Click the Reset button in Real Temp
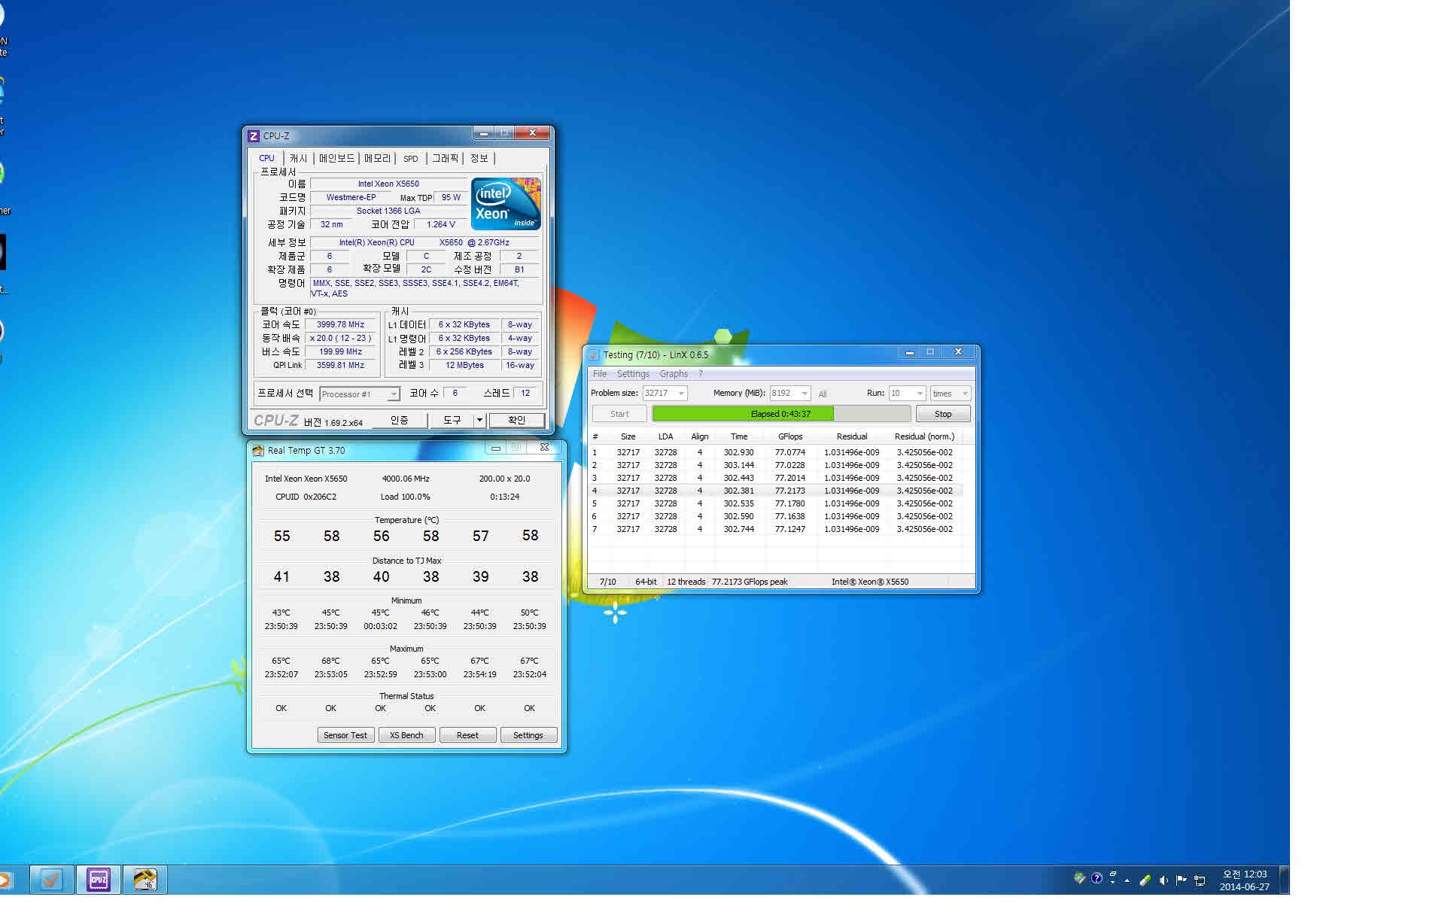The image size is (1445, 903). click(x=467, y=735)
